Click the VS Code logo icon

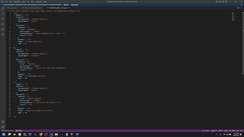click(x=2, y=2)
